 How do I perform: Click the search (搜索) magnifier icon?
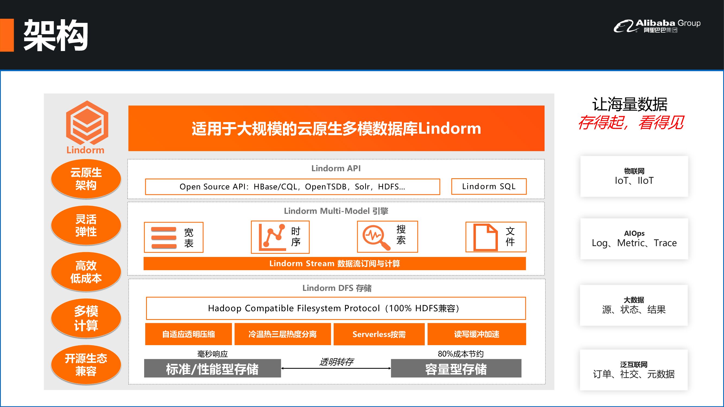tap(376, 237)
